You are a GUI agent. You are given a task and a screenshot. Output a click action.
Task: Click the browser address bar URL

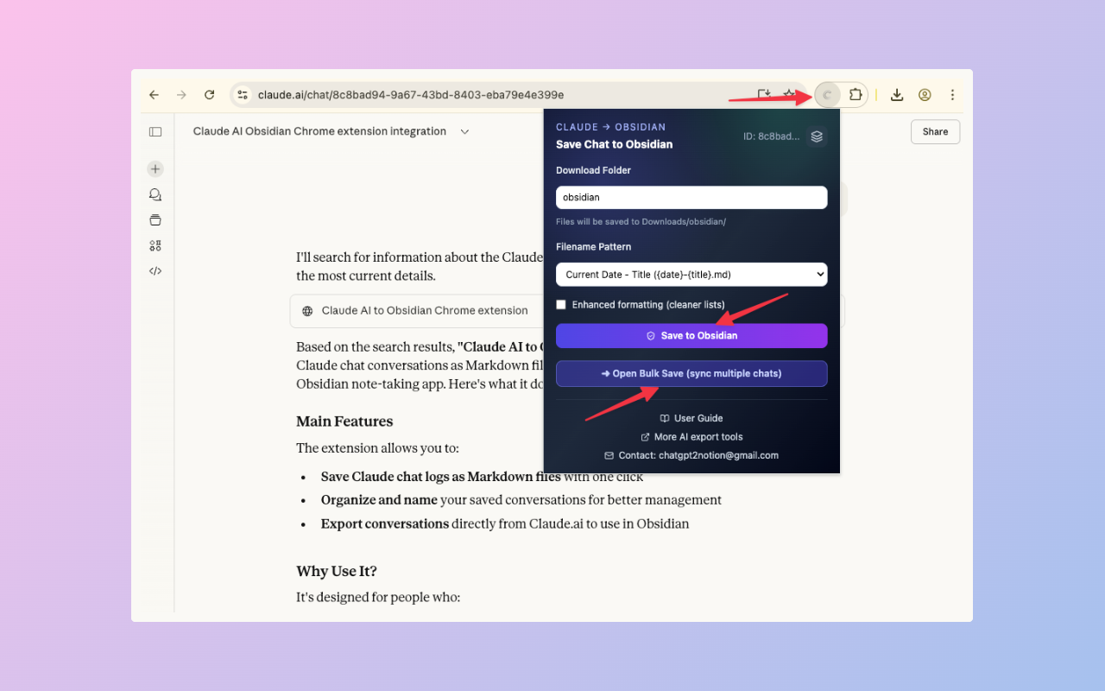[x=411, y=95]
